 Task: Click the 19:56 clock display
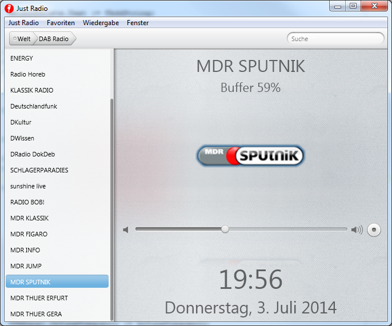(250, 279)
